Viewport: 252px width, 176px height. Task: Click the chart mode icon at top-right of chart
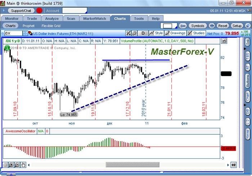point(224,41)
